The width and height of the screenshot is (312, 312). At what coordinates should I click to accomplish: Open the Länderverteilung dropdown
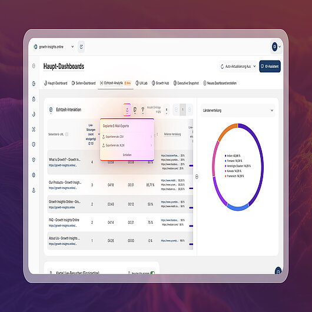tap(238, 111)
